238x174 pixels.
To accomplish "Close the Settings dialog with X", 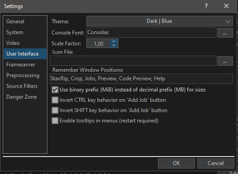I will [x=226, y=6].
